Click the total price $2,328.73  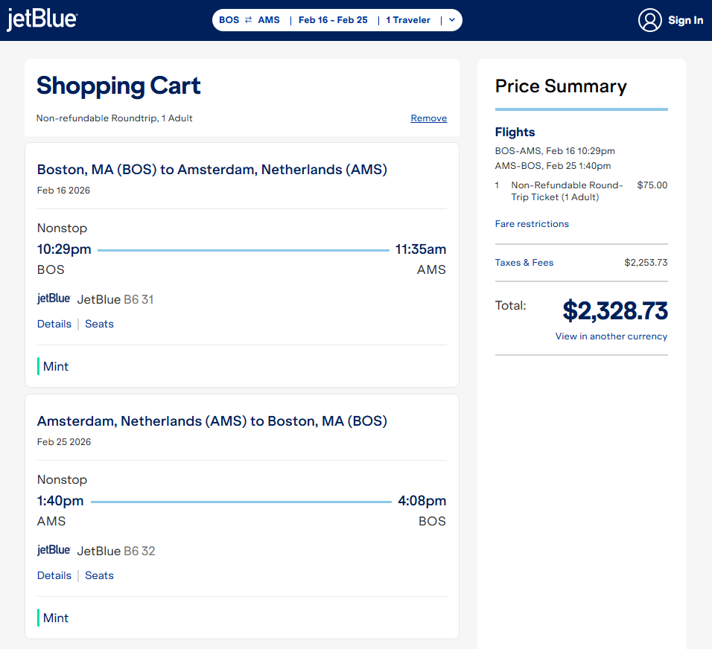click(615, 311)
